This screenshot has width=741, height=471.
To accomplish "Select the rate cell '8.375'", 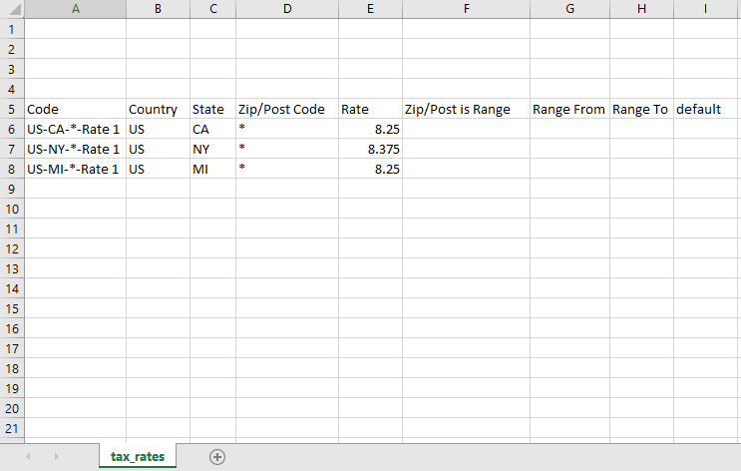I will (371, 150).
